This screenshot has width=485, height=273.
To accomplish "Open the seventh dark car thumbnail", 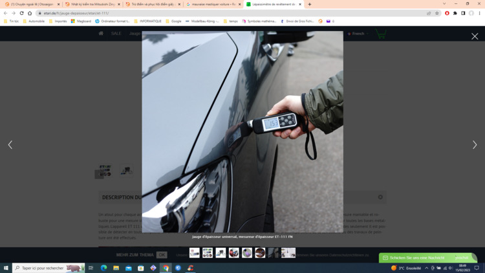I will (x=273, y=252).
